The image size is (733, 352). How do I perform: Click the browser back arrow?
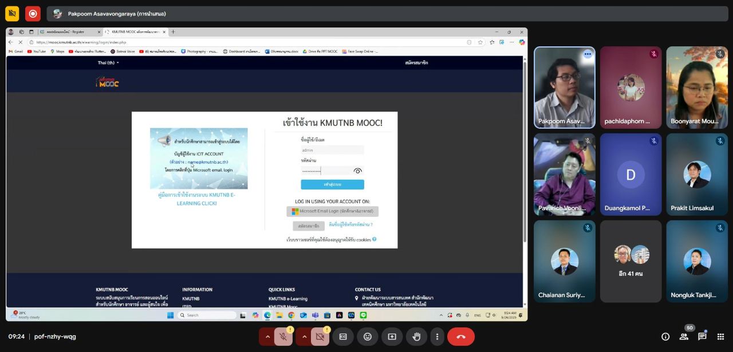pos(11,42)
